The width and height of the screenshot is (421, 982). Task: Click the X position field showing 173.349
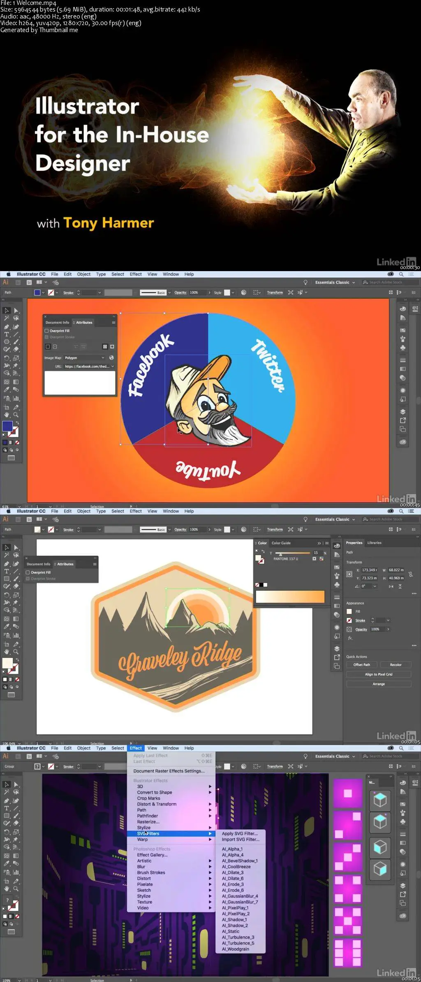(x=370, y=570)
